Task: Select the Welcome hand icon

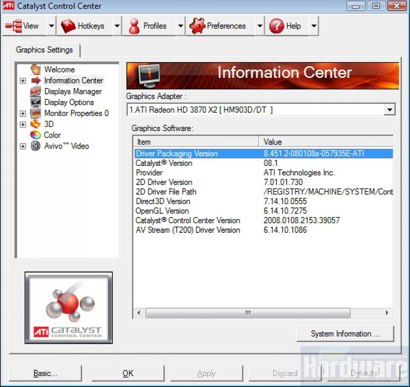Action: point(36,70)
